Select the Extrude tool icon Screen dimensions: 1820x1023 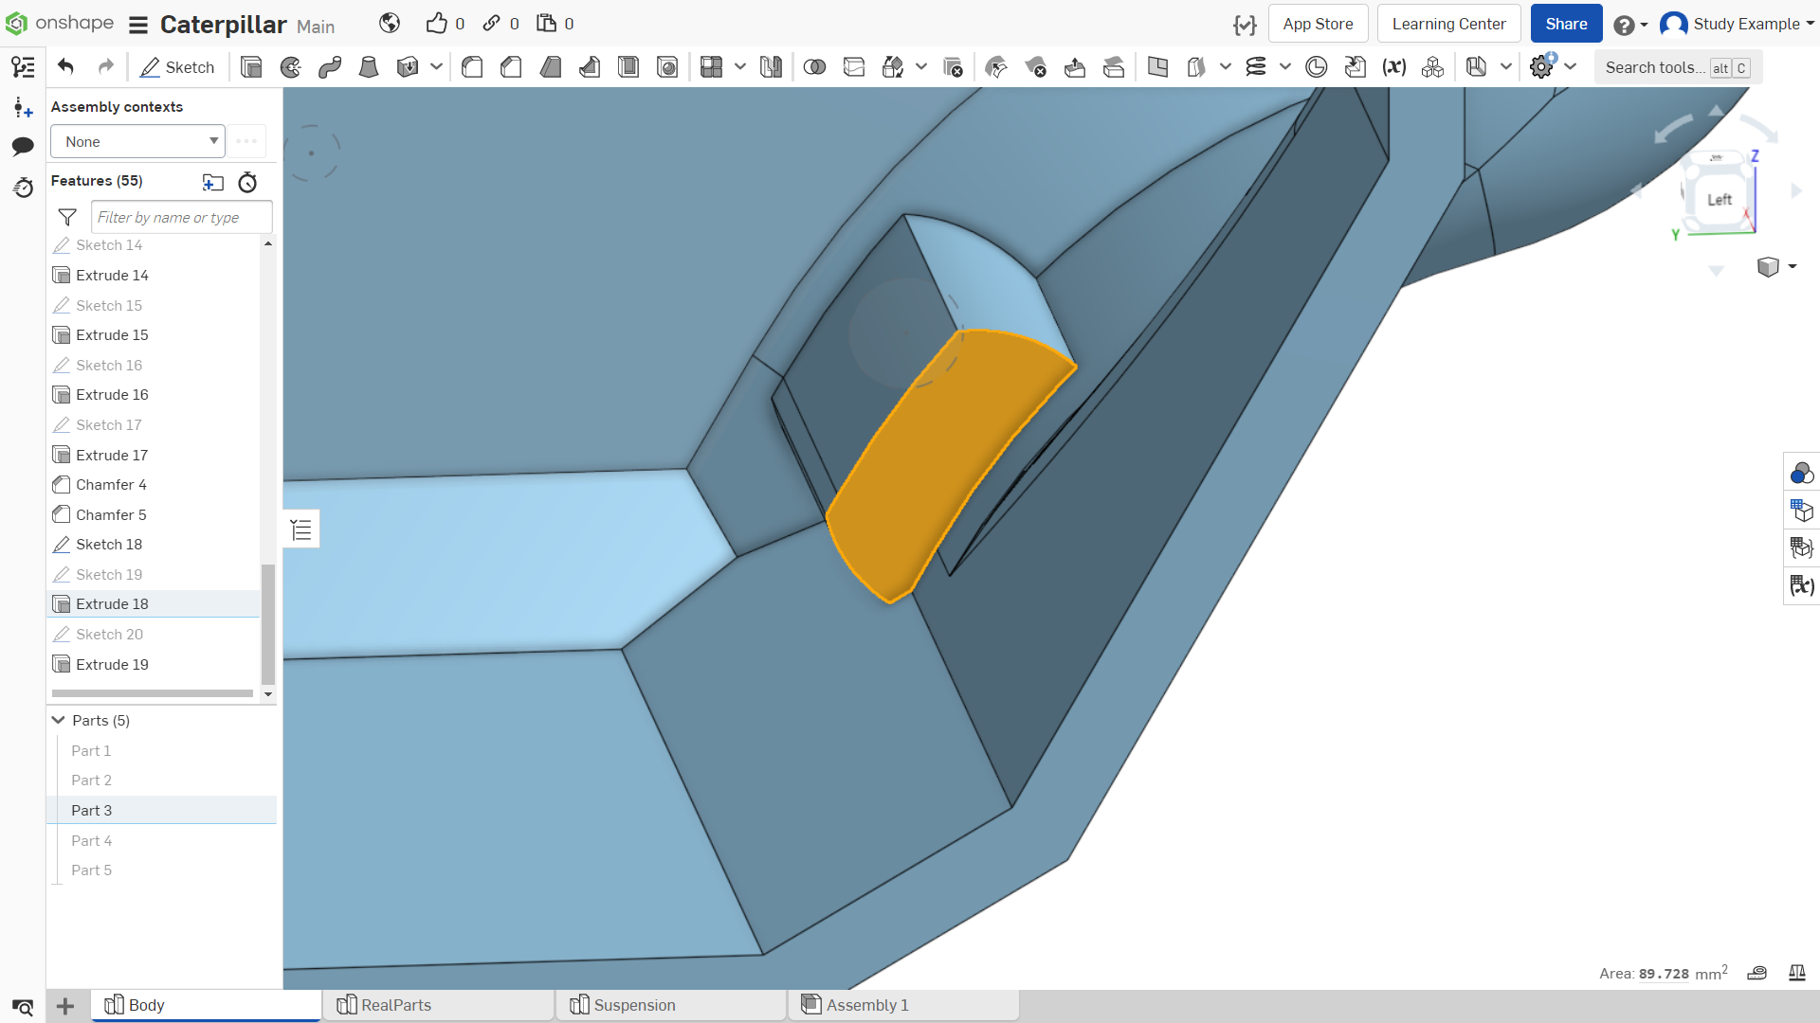pos(251,67)
